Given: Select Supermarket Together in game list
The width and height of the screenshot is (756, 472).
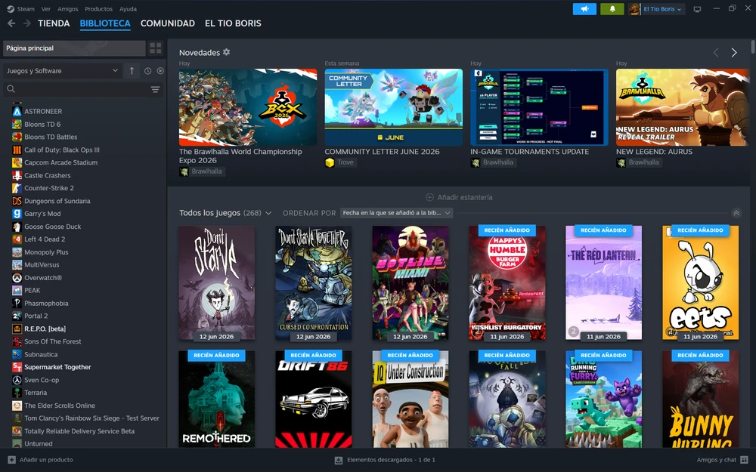Looking at the screenshot, I should pyautogui.click(x=58, y=367).
